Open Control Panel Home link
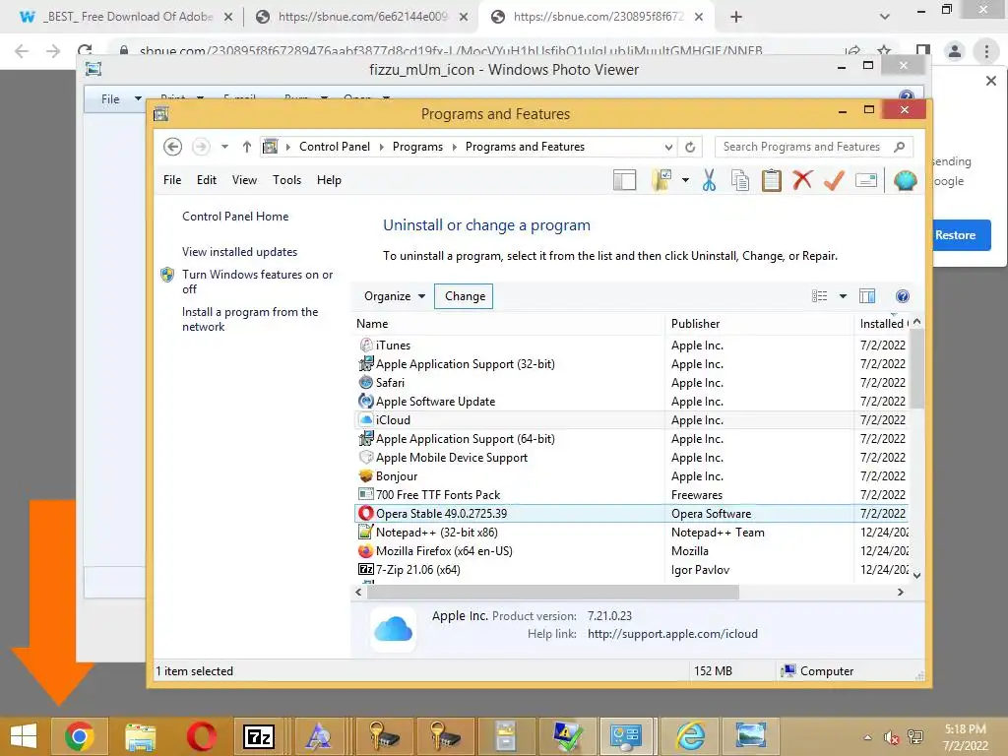Viewport: 1008px width, 756px height. tap(235, 217)
